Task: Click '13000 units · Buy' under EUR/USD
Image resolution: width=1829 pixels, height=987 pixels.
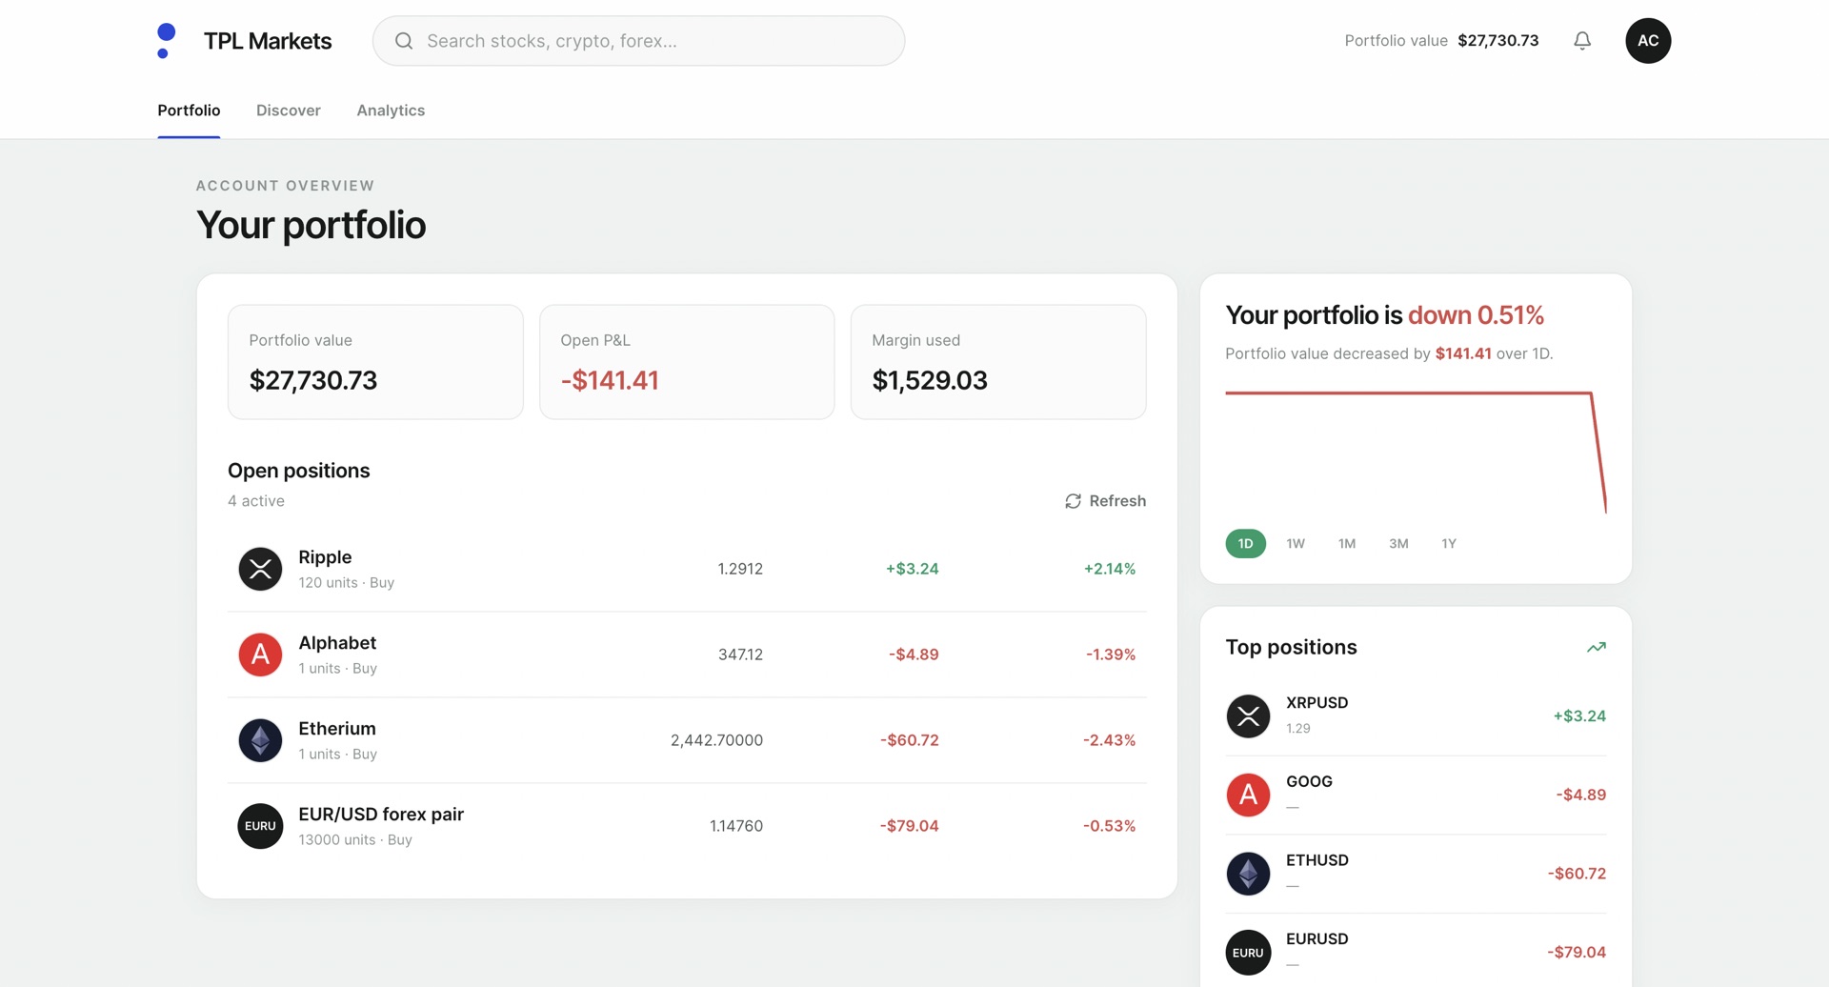Action: tap(355, 840)
